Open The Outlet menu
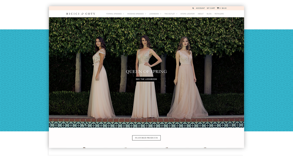This screenshot has height=161, width=293. tap(170, 14)
